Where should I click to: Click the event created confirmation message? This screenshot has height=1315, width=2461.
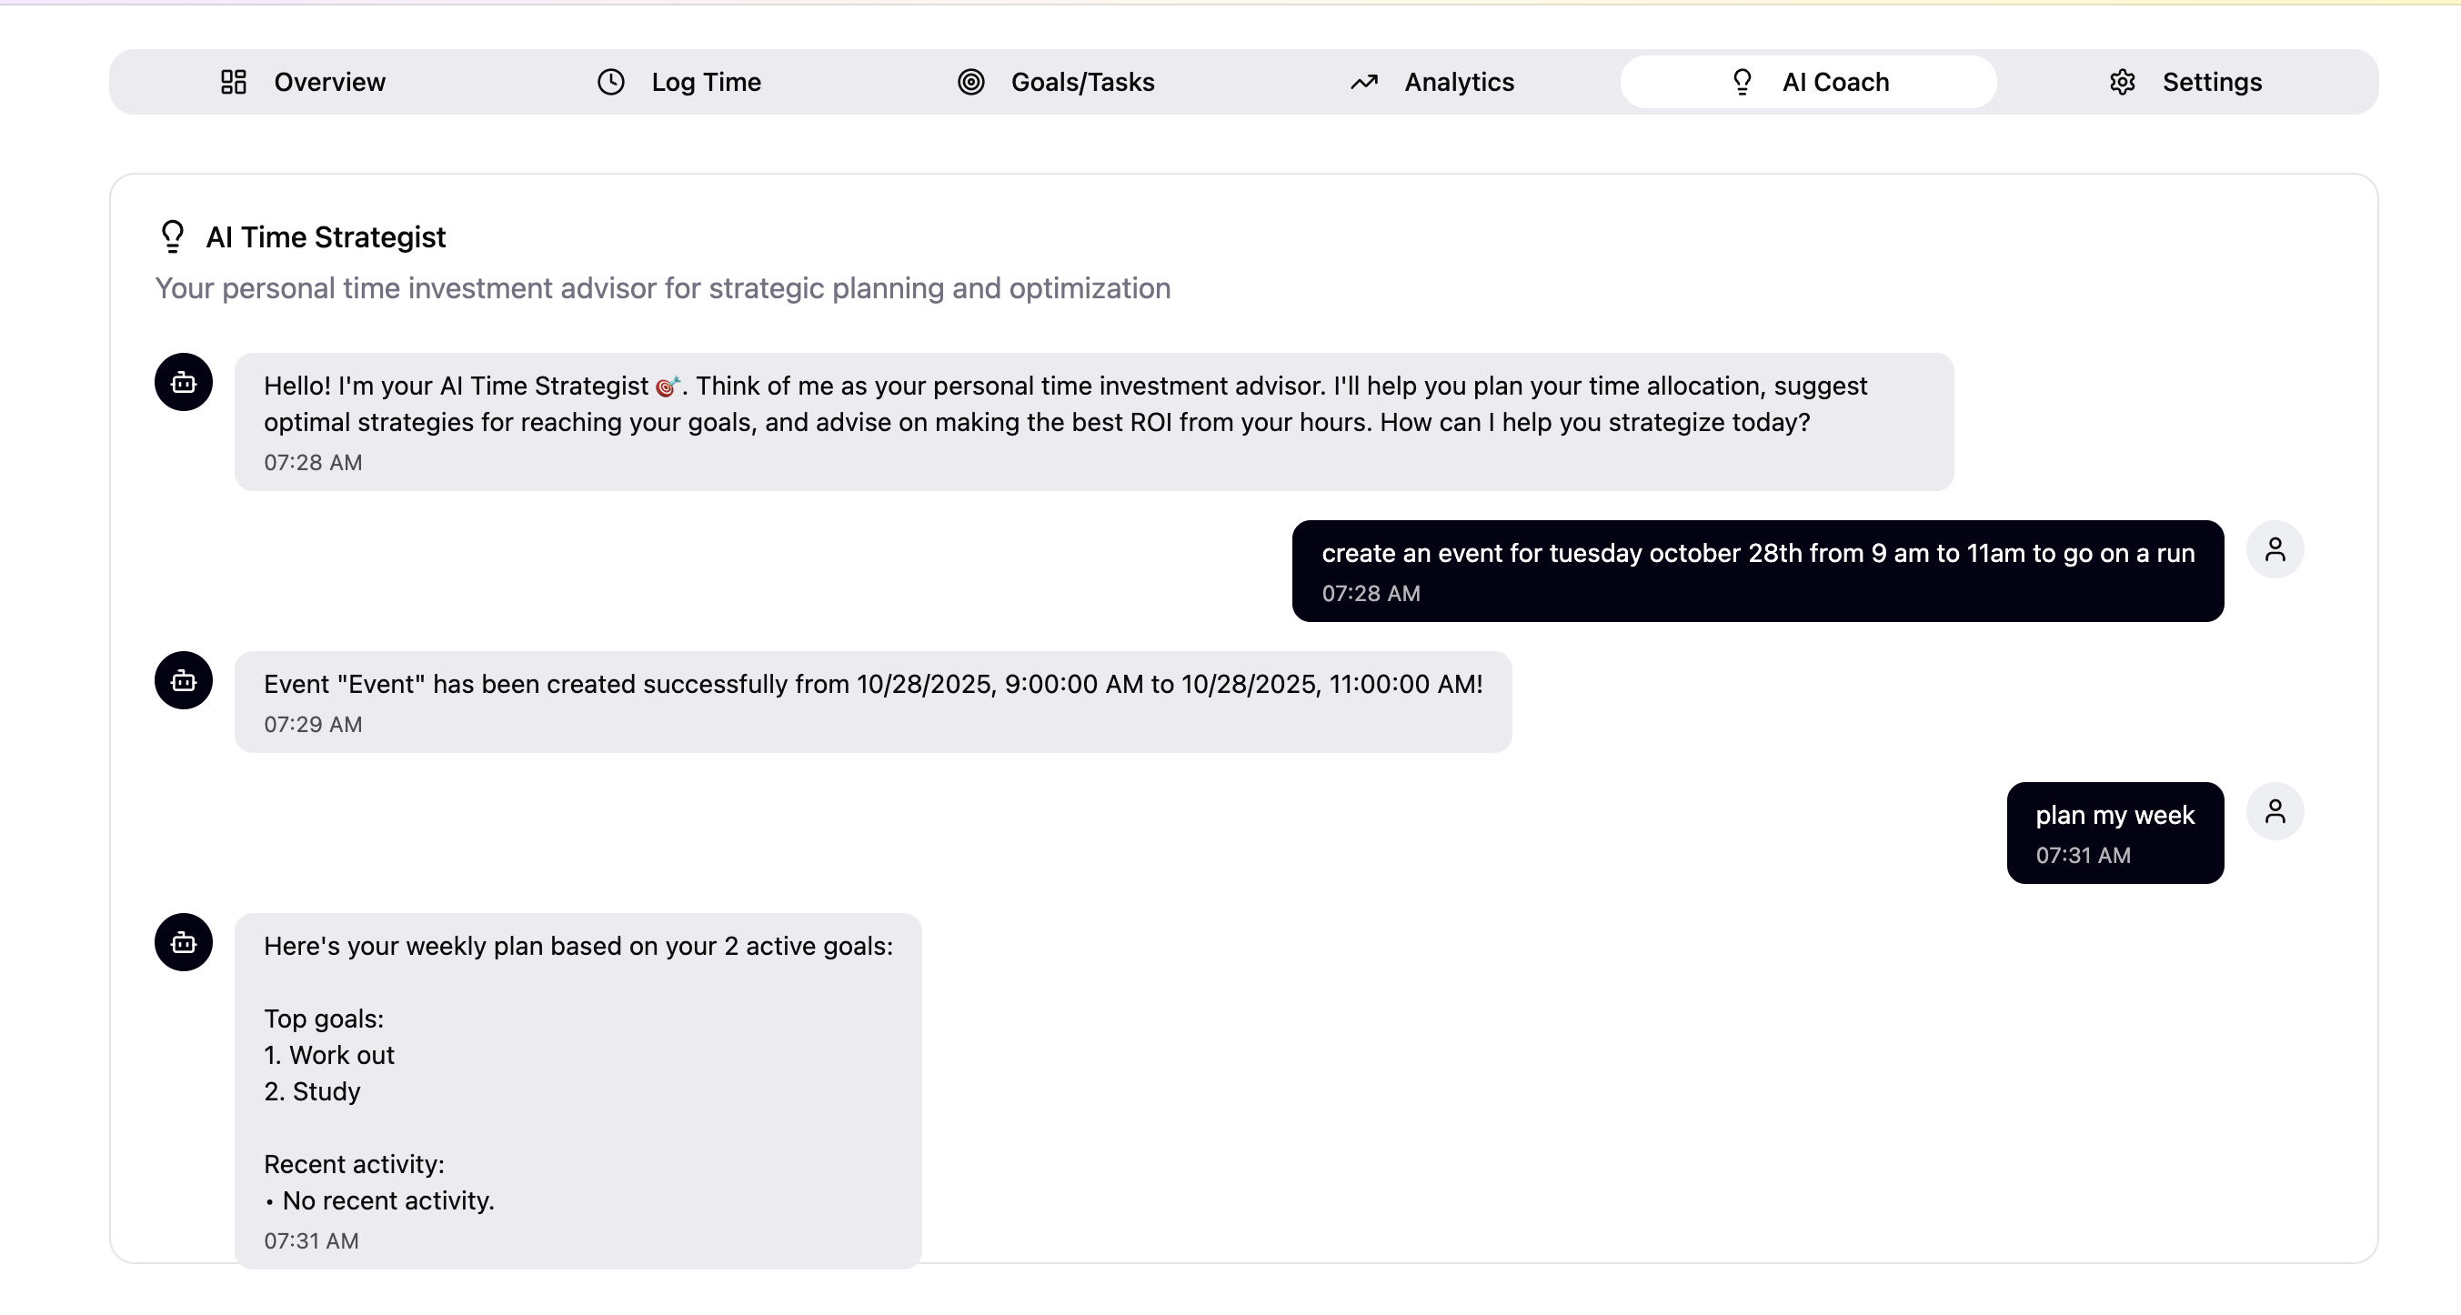pyautogui.click(x=872, y=702)
